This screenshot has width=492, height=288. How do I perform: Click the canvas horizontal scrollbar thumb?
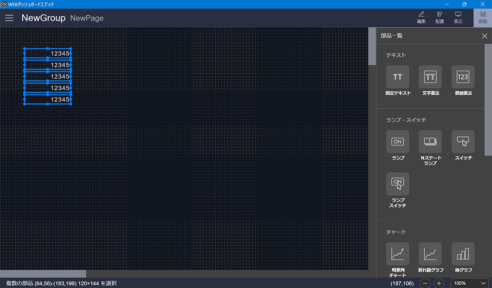43,274
